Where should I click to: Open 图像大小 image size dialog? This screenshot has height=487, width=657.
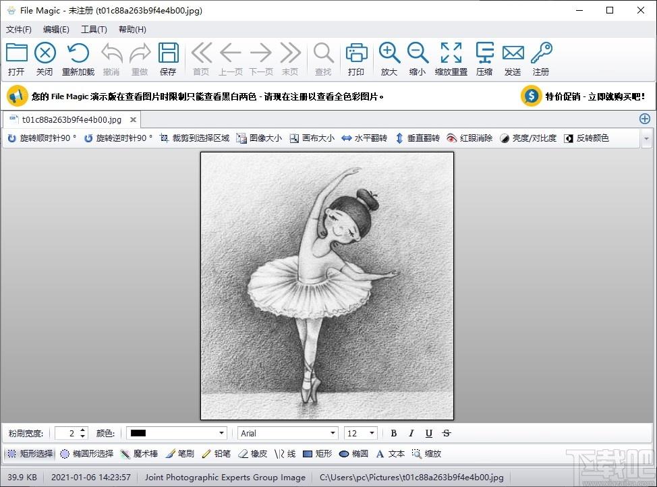pos(259,138)
